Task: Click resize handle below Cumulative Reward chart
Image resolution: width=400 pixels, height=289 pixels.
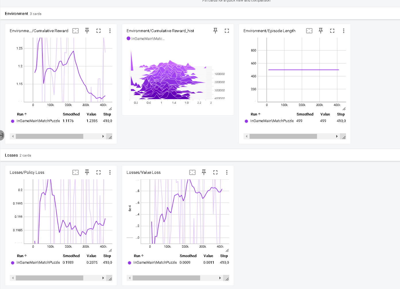Action: (x=110, y=109)
